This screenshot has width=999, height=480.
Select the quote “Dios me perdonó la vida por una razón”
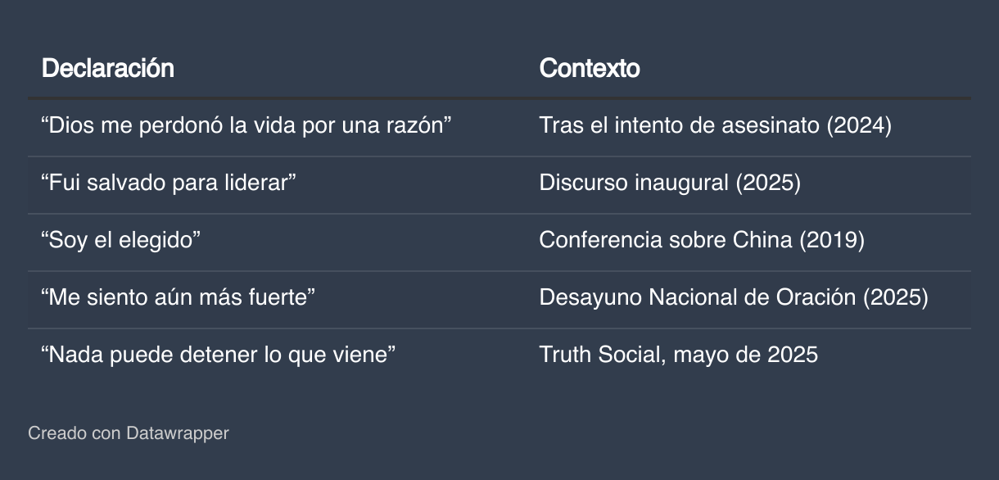point(246,125)
